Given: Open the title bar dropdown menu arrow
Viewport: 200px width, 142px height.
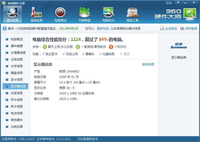Looking at the screenshot, I should click(178, 2).
